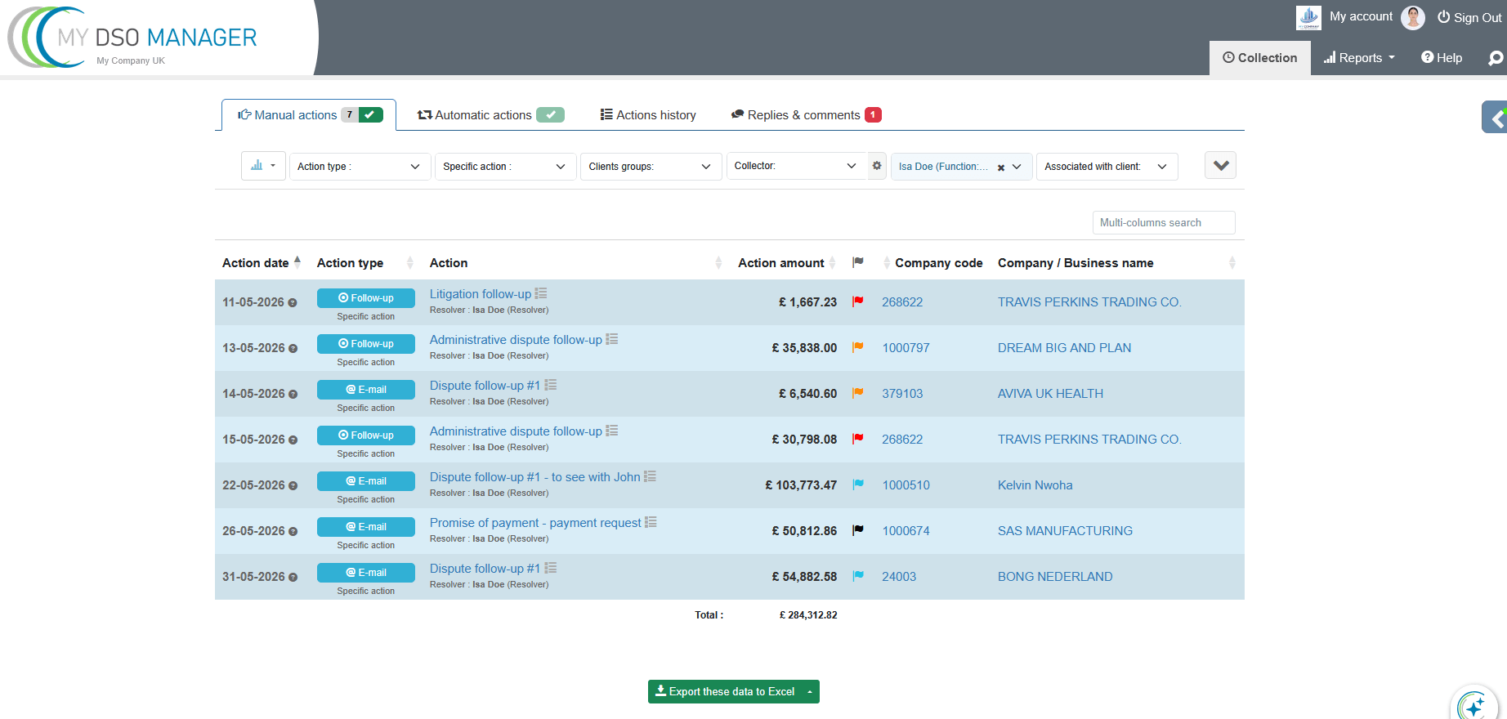Open the Specific action dropdown
This screenshot has width=1507, height=719.
tap(505, 167)
